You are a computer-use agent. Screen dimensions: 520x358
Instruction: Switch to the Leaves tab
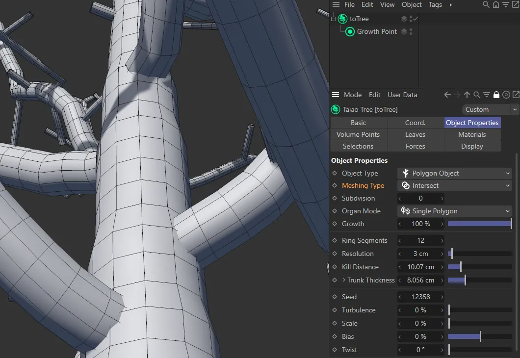pyautogui.click(x=415, y=134)
